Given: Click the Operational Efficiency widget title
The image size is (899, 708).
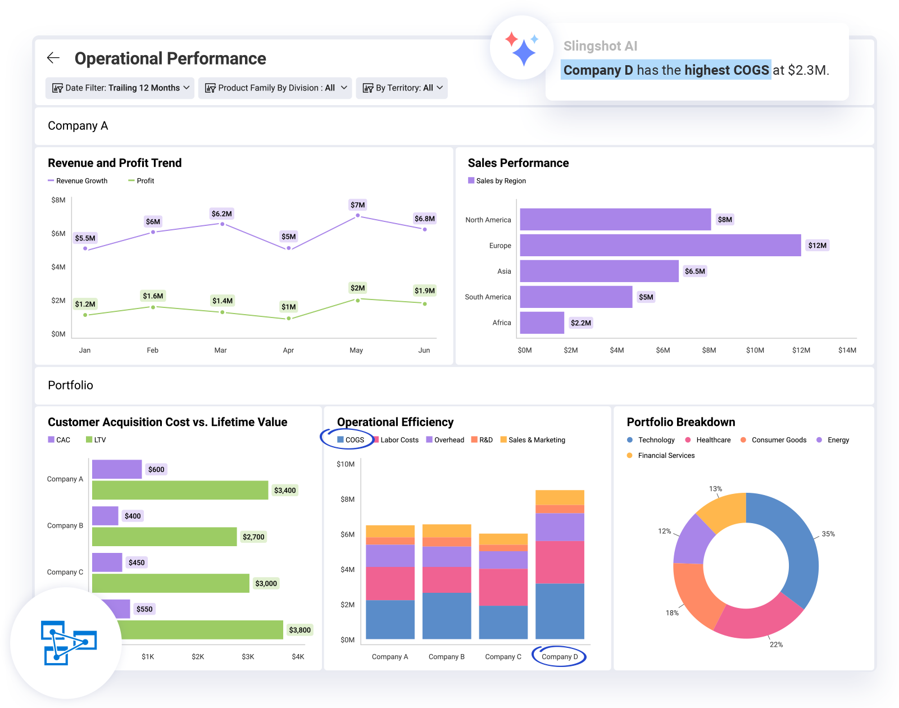Looking at the screenshot, I should tap(395, 422).
